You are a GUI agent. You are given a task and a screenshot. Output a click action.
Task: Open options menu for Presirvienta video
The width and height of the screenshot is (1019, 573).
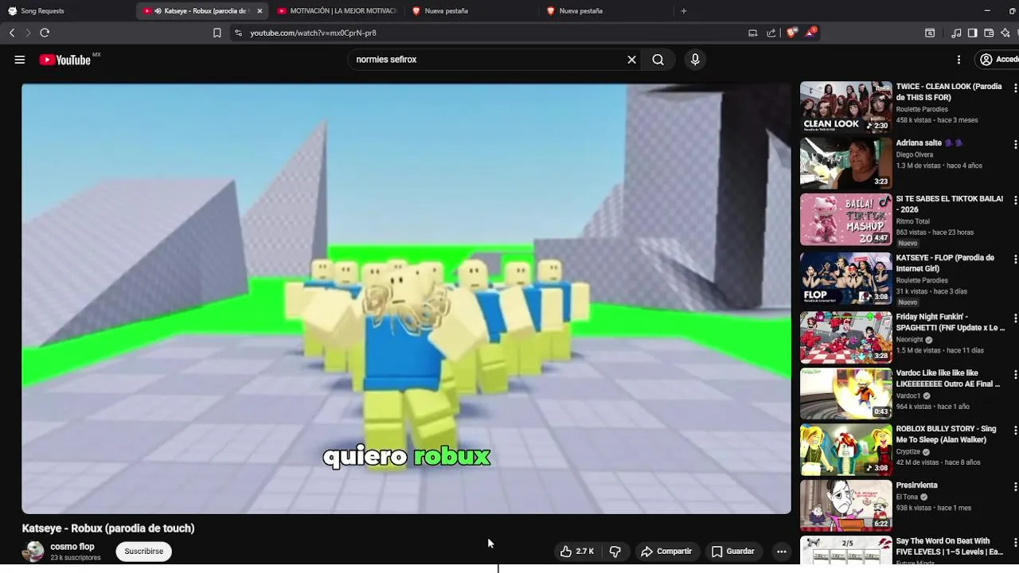pos(1015,487)
